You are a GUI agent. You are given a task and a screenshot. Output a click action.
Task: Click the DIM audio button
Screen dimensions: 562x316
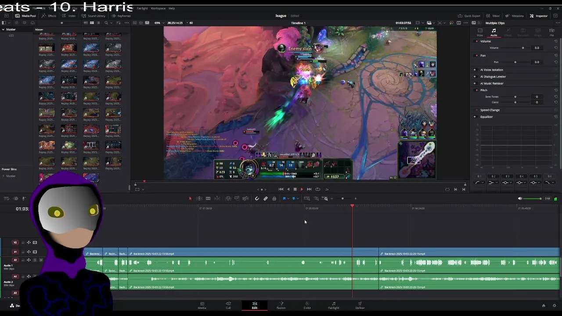tap(548, 198)
